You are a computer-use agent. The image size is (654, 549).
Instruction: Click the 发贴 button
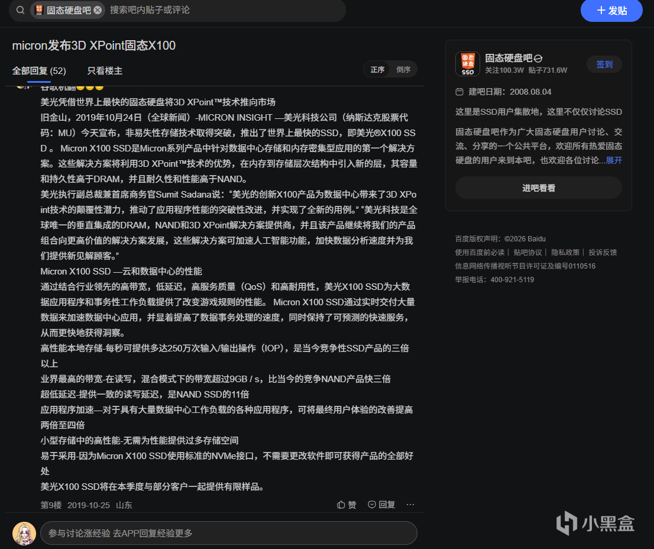611,11
